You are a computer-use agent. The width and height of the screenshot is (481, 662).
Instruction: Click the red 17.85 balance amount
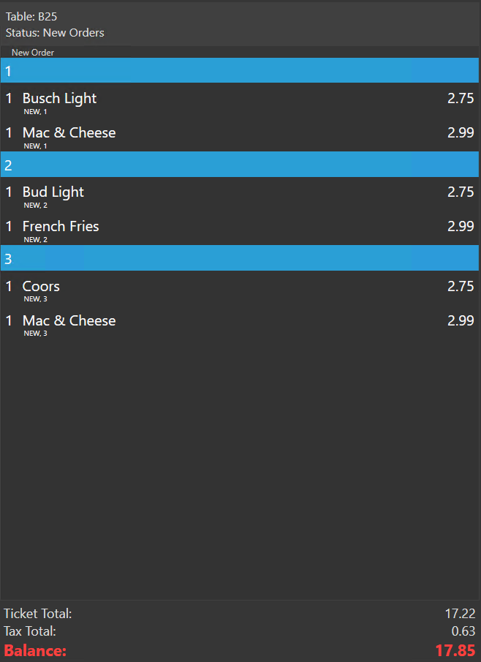[455, 650]
